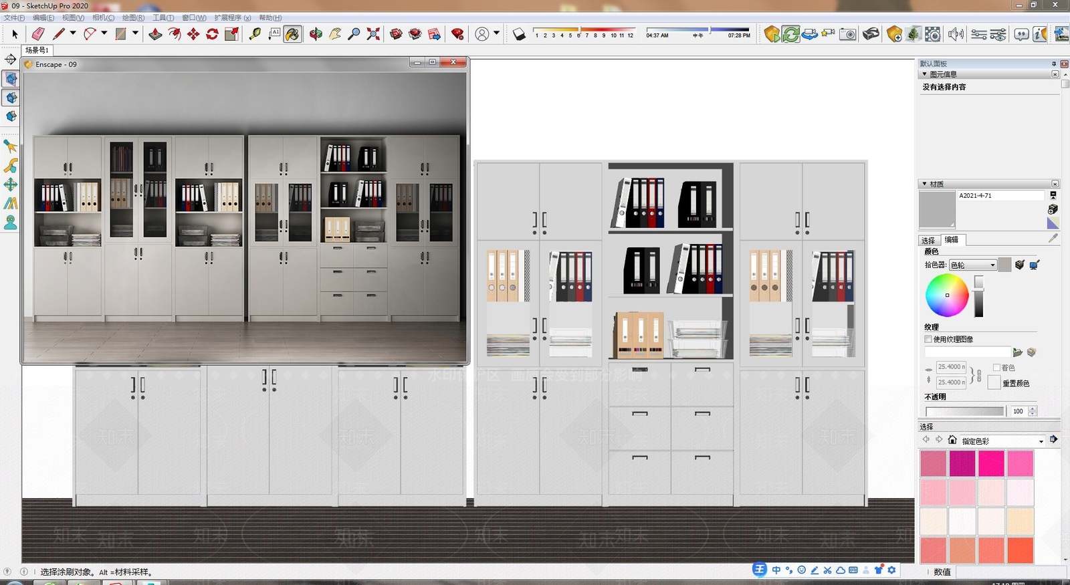Image resolution: width=1070 pixels, height=585 pixels.
Task: Activate the Rotate tool
Action: coord(212,34)
